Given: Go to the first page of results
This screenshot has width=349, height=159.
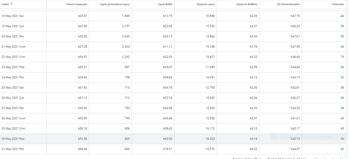Looking at the screenshot, I should pyautogui.click(x=317, y=158).
